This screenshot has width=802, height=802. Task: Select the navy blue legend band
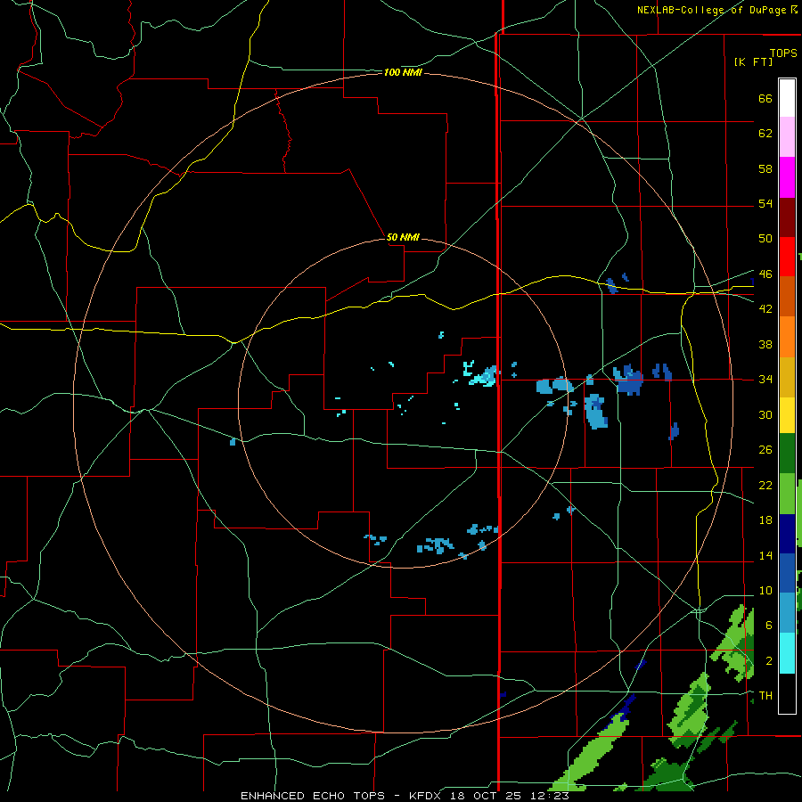787,534
